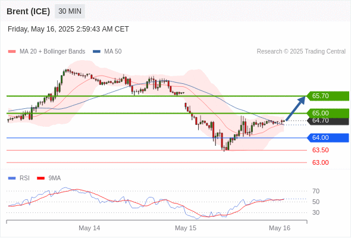Click the 30 MIN timeframe badge
The height and width of the screenshot is (238, 351).
(70, 11)
